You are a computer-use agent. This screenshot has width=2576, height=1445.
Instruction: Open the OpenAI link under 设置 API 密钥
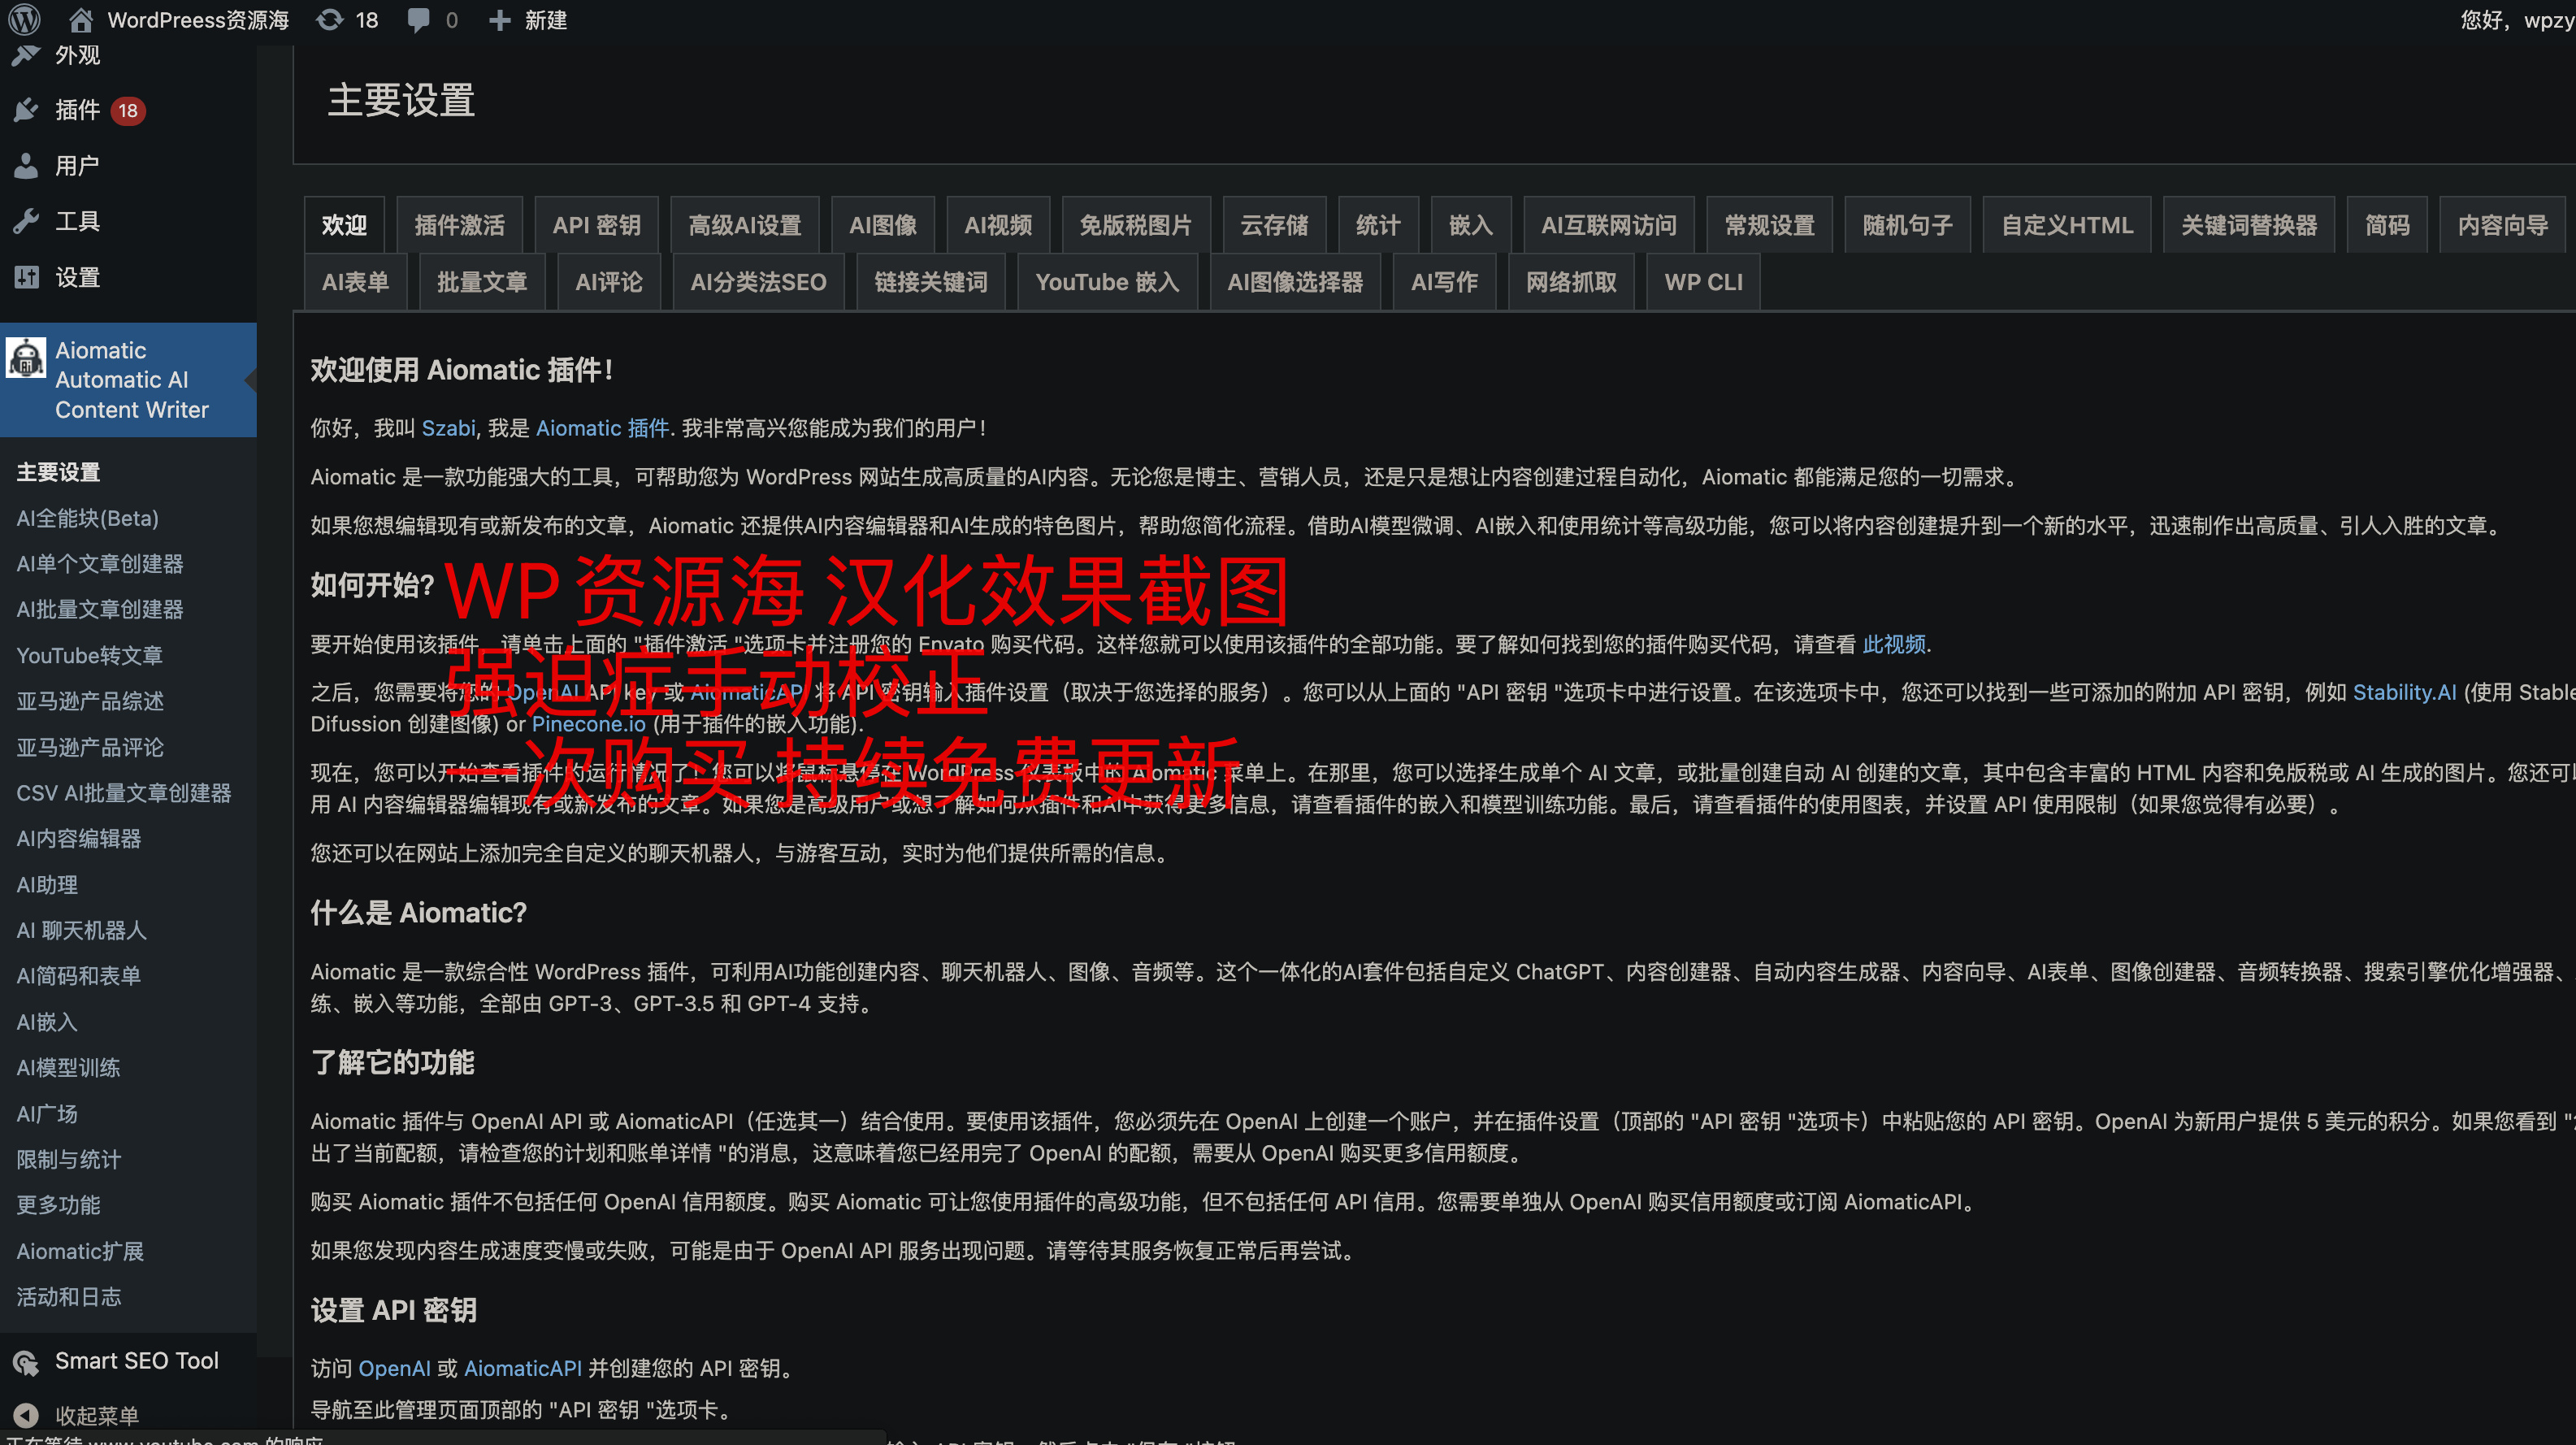394,1368
